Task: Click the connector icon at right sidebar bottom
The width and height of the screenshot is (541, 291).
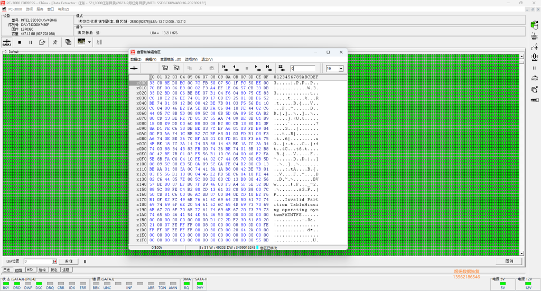Action: click(x=535, y=100)
